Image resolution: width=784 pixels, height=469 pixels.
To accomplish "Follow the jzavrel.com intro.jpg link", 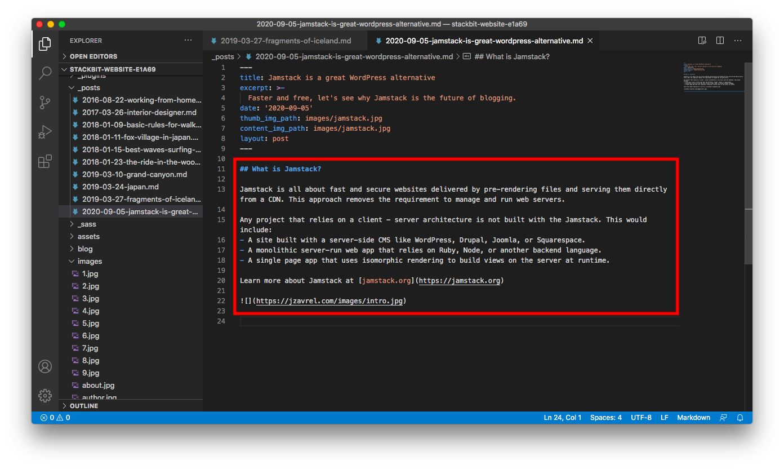I will pyautogui.click(x=329, y=301).
